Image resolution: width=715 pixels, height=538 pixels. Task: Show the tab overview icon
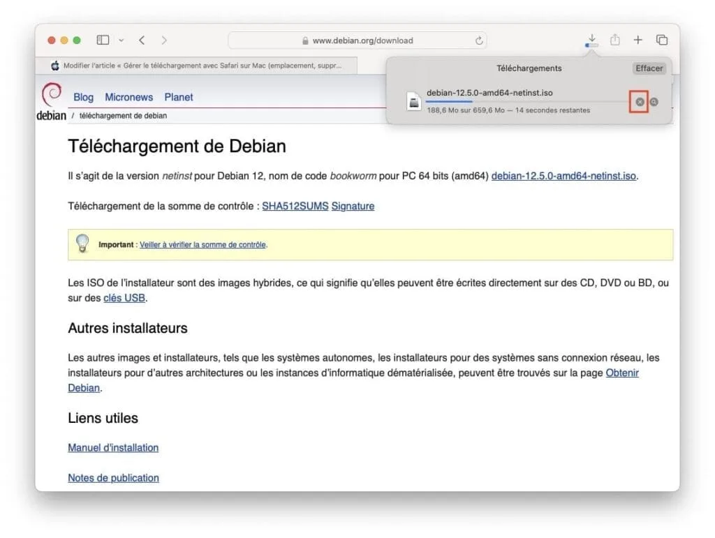click(x=661, y=40)
